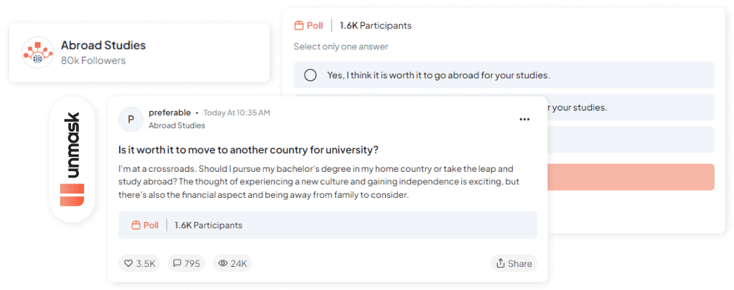734x290 pixels.
Task: Open the post title about moving abroad
Action: [x=248, y=150]
